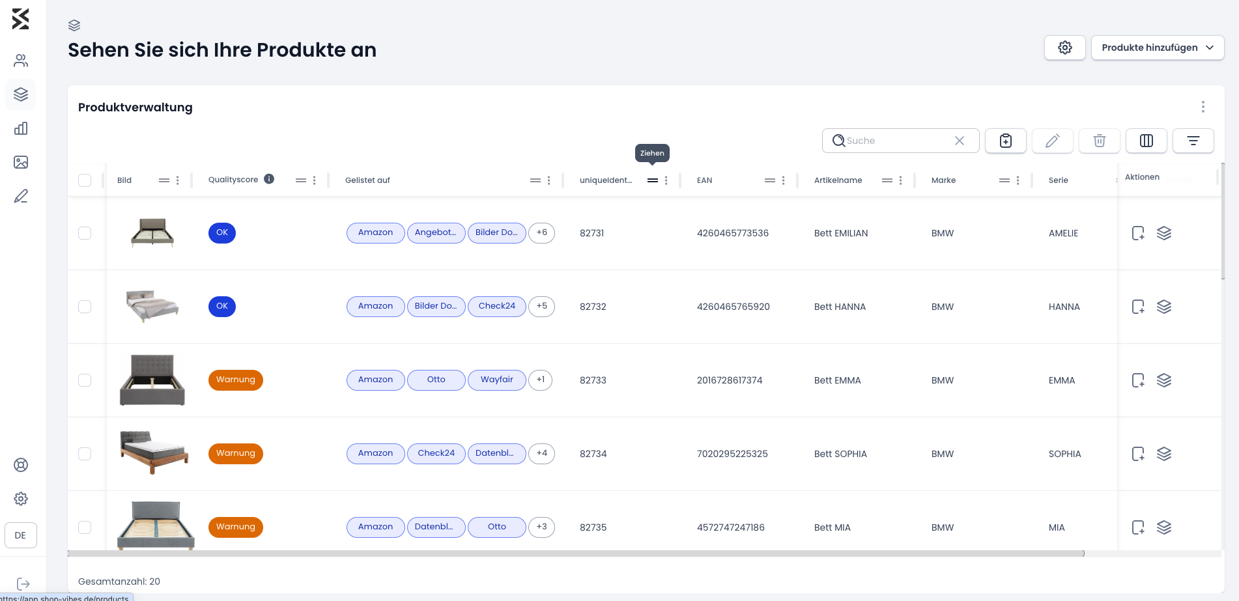Open the analytics bar chart sidebar icon
1239x601 pixels.
(21, 128)
